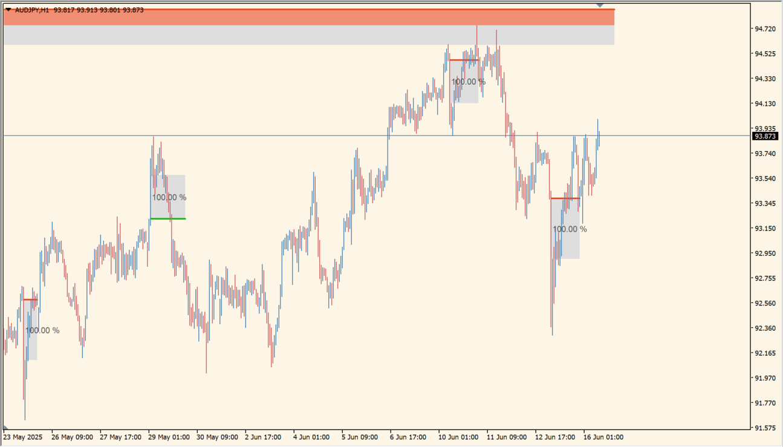The image size is (783, 447).
Task: Select the 91.770 price axis label
Action: tap(765, 403)
